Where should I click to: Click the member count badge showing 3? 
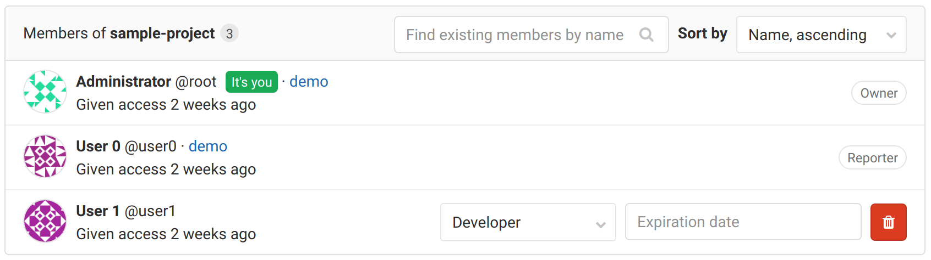click(x=229, y=34)
